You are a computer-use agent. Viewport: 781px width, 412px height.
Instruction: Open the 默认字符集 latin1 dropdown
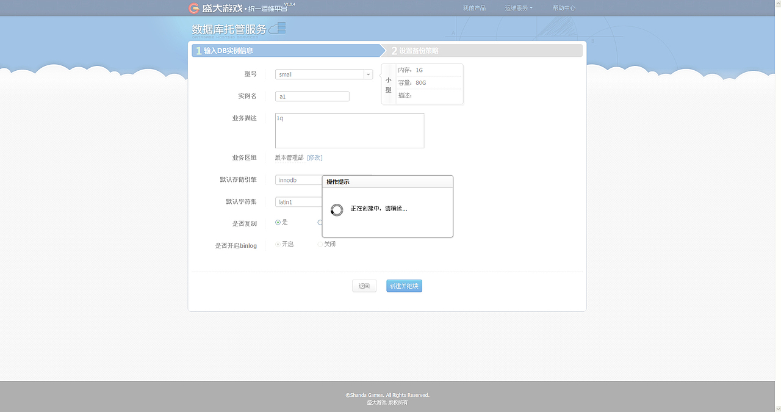tap(299, 202)
